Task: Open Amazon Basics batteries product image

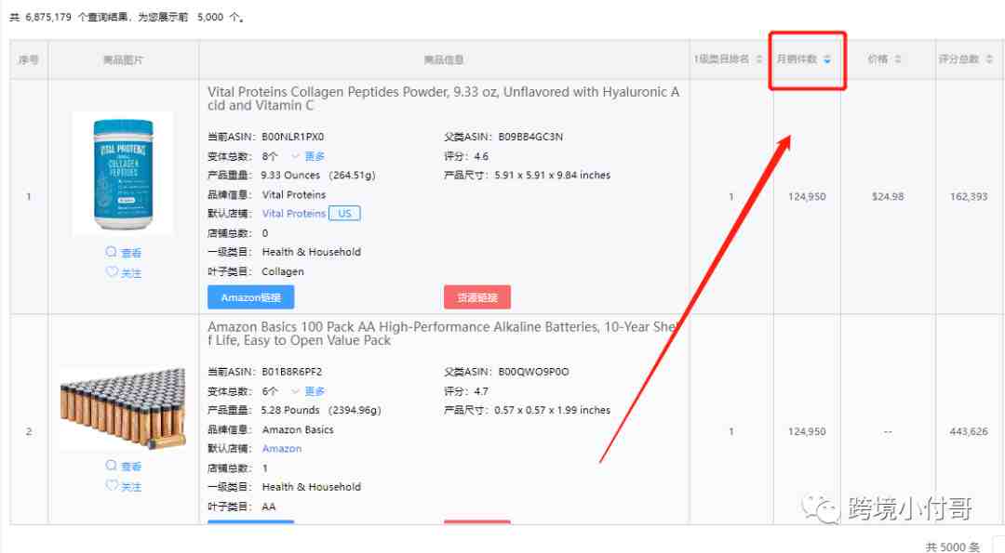Action: (x=123, y=408)
